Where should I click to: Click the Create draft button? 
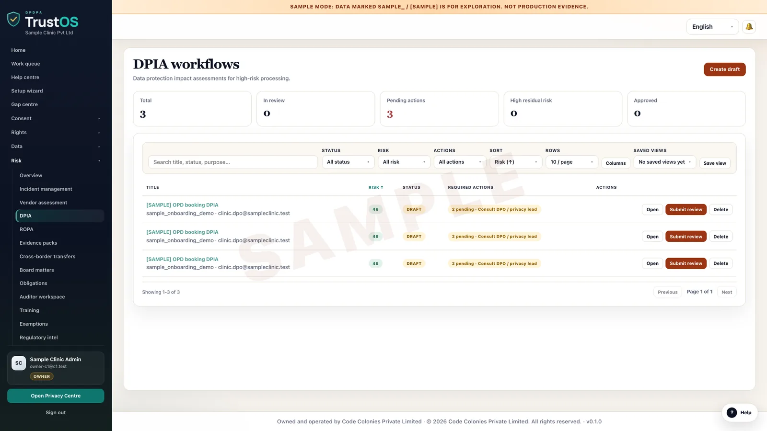724,69
